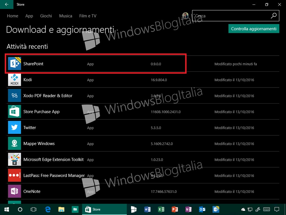Viewport: 286px width, 215px height.
Task: Open the Cortana circle on the taskbar
Action: [20, 209]
